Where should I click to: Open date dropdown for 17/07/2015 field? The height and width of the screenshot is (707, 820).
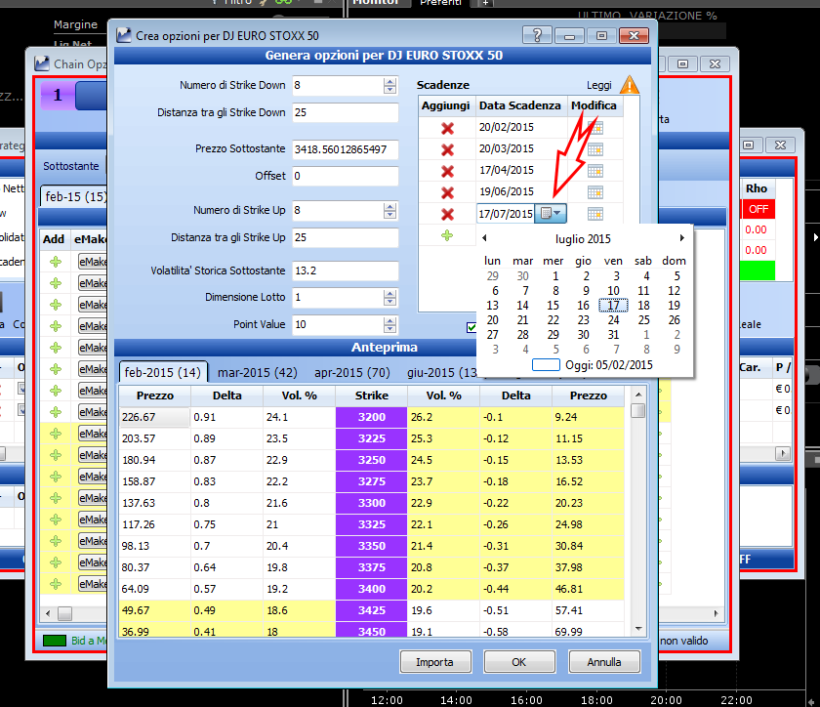pos(551,214)
